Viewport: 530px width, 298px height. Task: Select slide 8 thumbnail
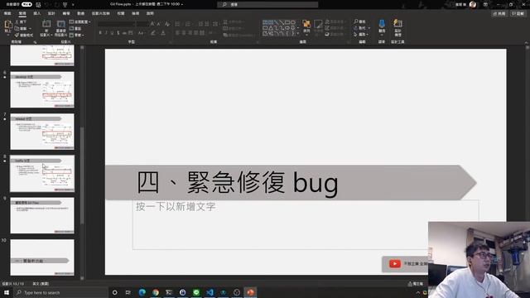coord(42,173)
